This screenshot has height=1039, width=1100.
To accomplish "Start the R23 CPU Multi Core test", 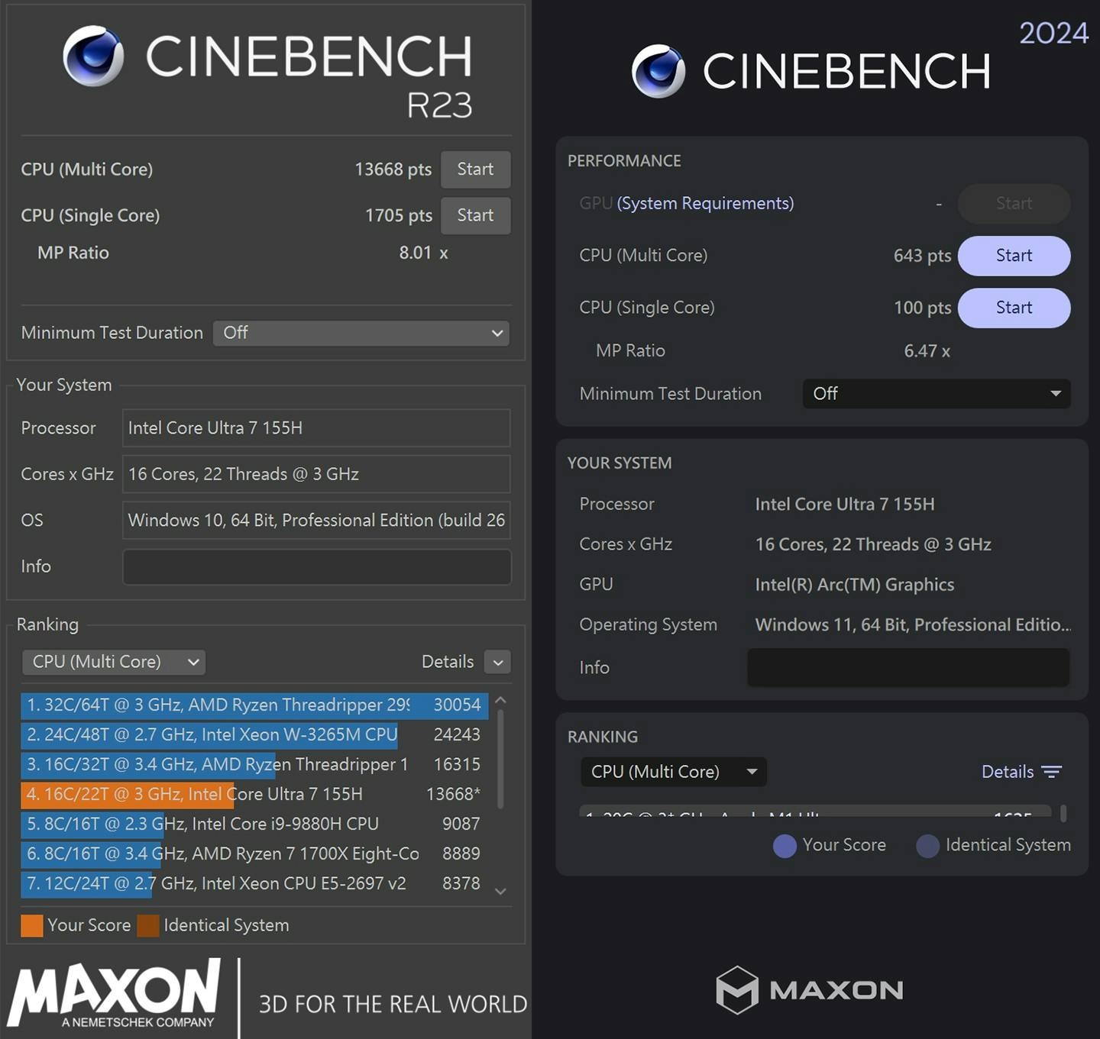I will [475, 169].
